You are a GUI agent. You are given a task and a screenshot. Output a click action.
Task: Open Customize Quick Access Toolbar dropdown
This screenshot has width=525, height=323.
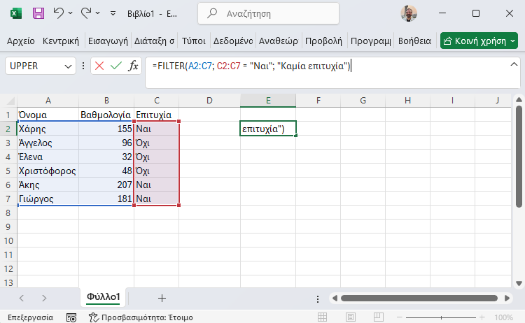[x=113, y=13]
